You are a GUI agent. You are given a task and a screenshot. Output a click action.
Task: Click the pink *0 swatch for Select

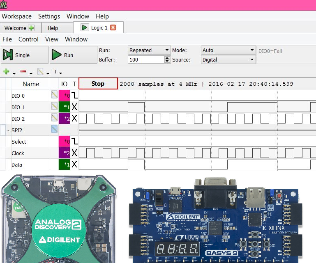64,141
